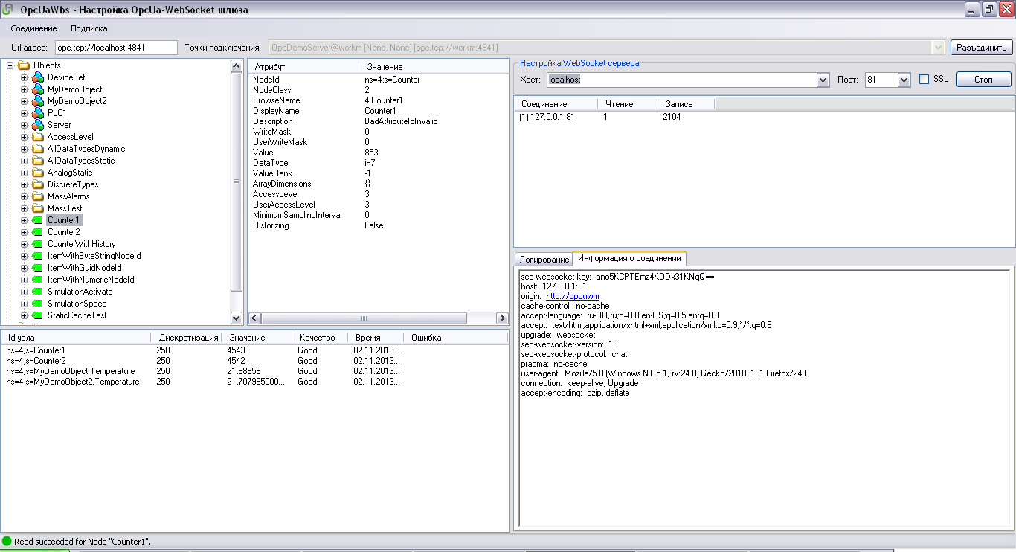This screenshot has height=552, width=1016.
Task: Click the green status indicator in status bar
Action: pyautogui.click(x=7, y=542)
